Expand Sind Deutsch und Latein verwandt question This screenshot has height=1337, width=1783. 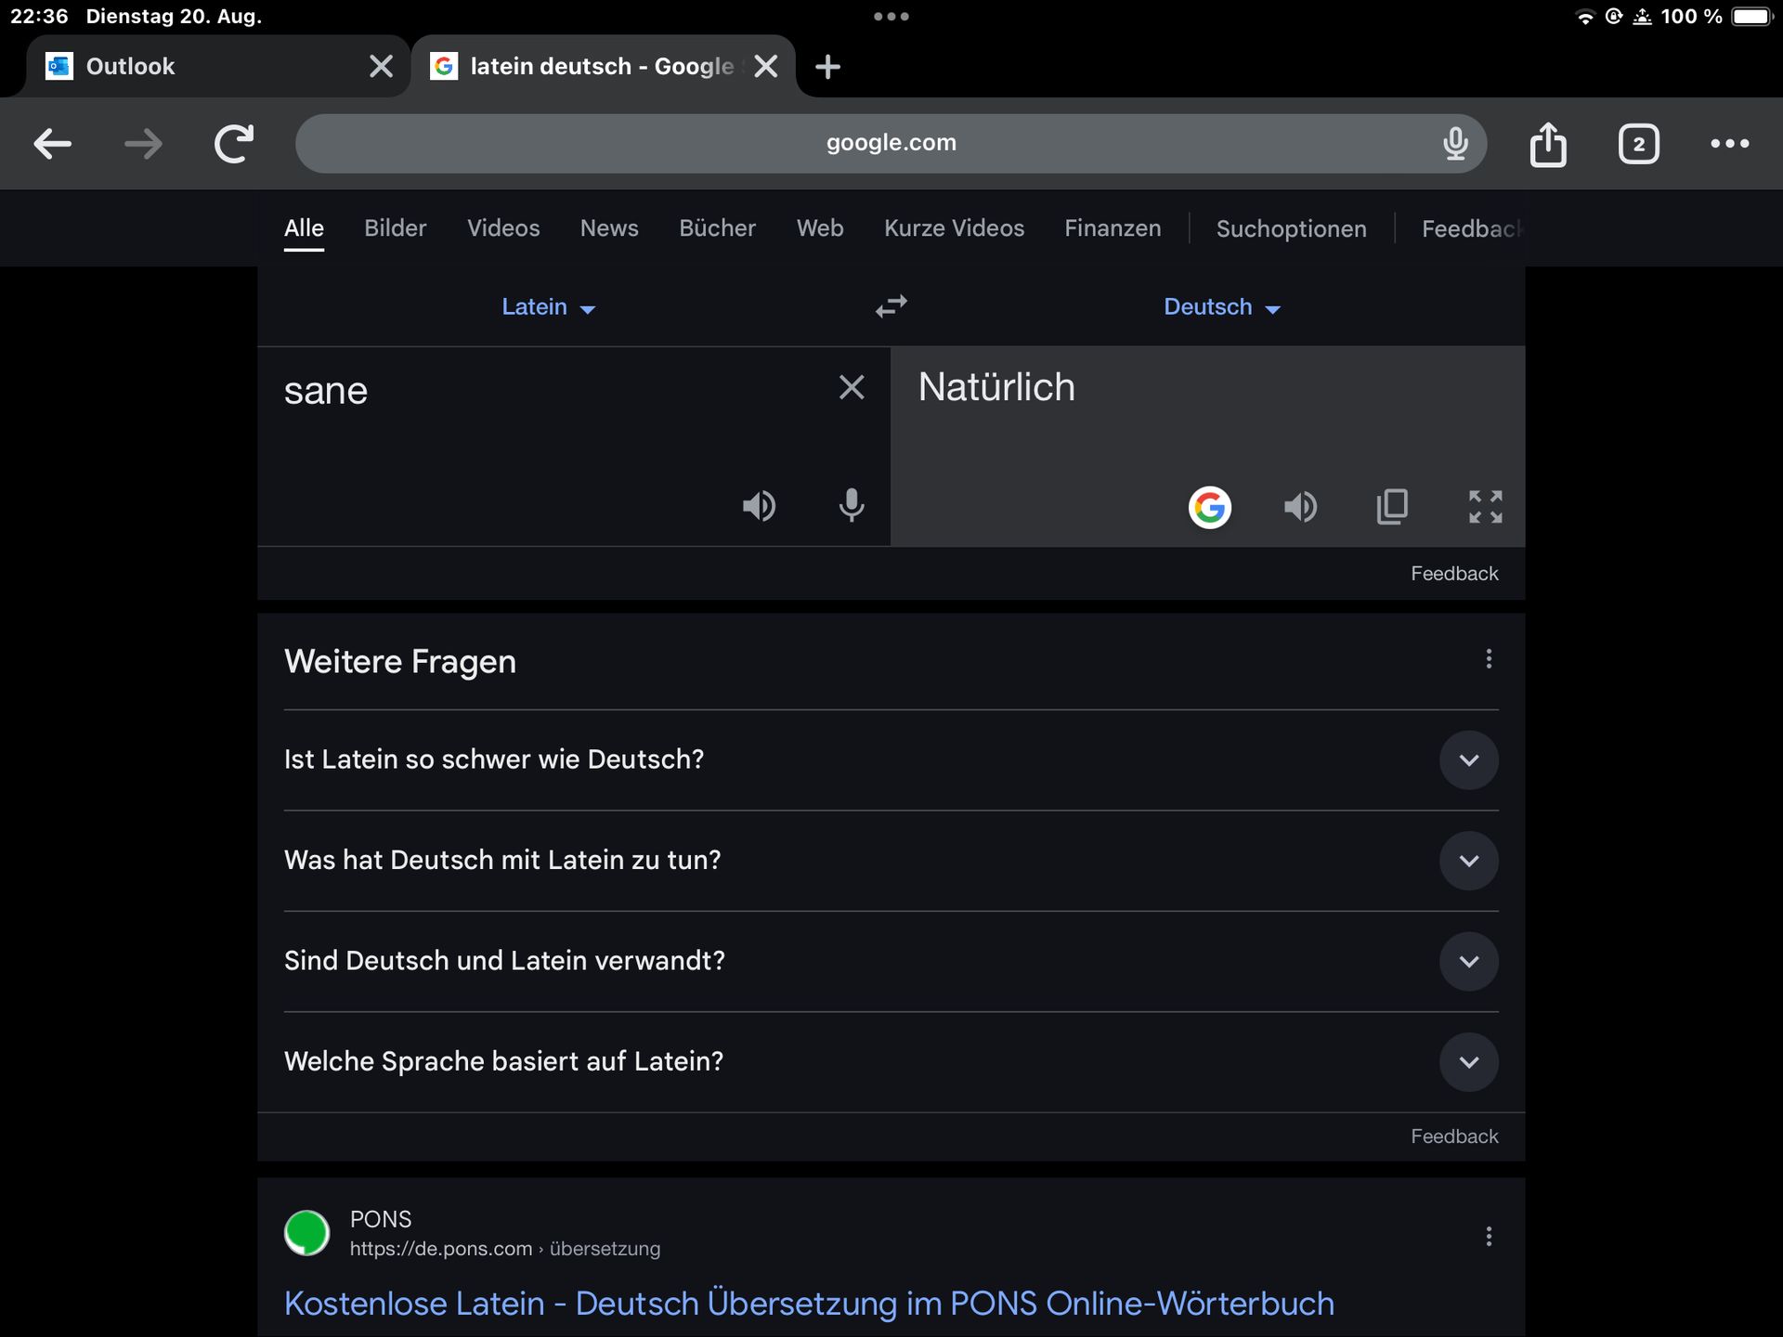coord(1468,961)
